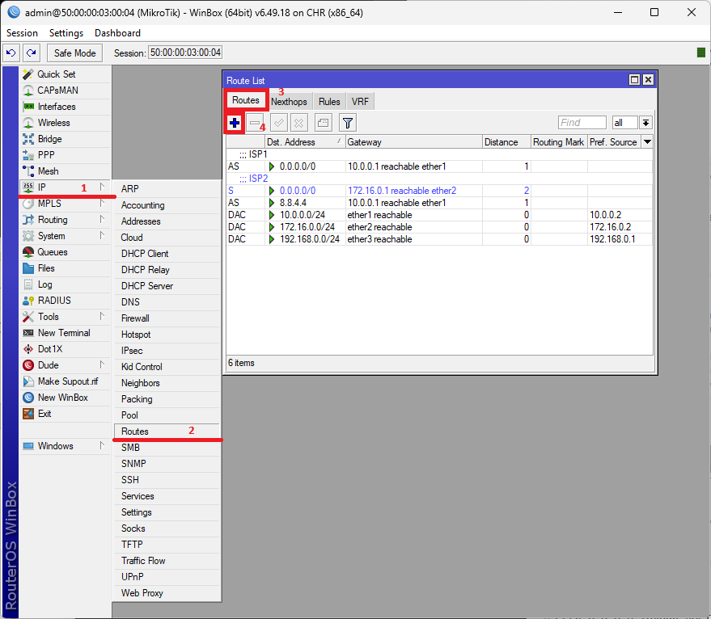Open the Settings menu in menu bar
The image size is (711, 619).
point(66,33)
